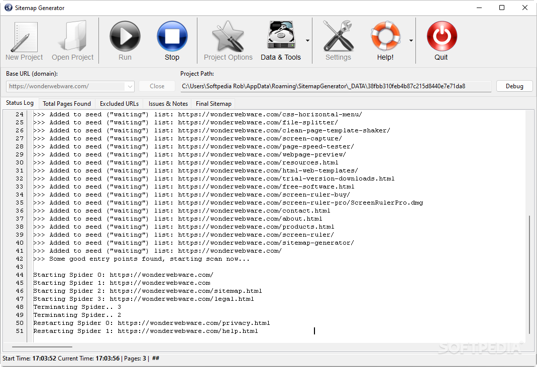This screenshot has width=537, height=367.
Task: Open Settings wrench and screwdriver icon
Action: (338, 36)
